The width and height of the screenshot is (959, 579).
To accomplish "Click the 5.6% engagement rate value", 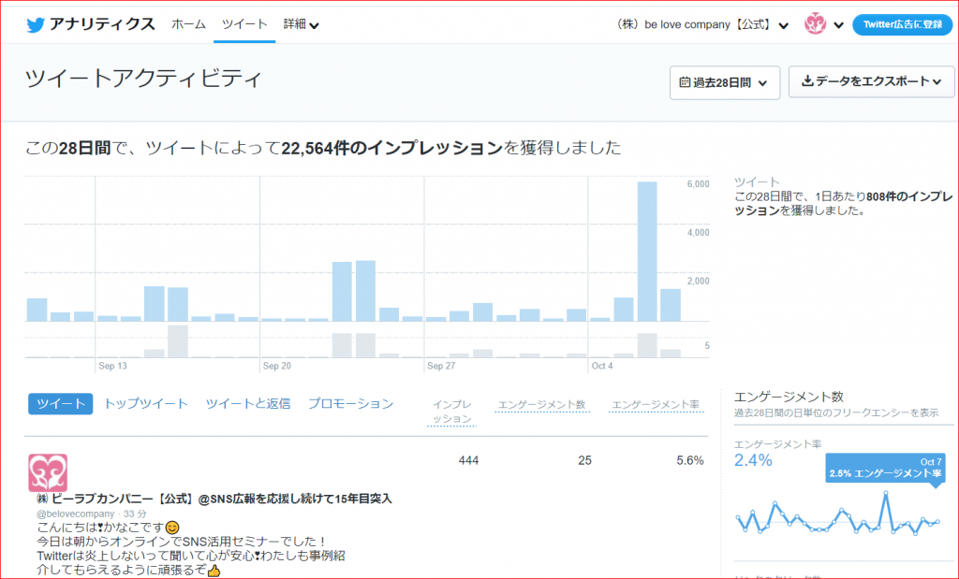I will click(690, 460).
